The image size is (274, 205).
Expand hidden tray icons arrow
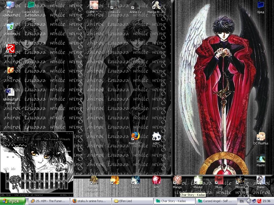249,201
